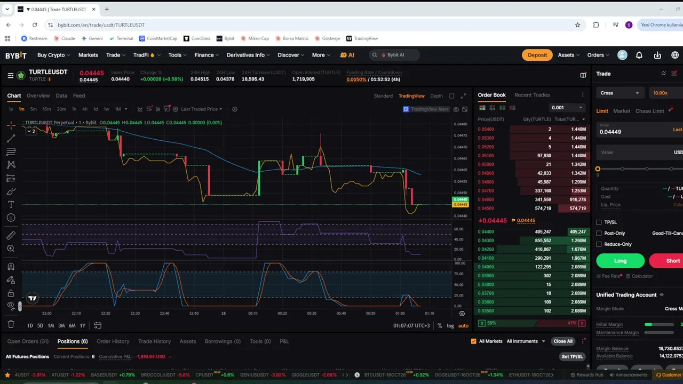
Task: Show only sell orders in the order book
Action: click(x=512, y=108)
